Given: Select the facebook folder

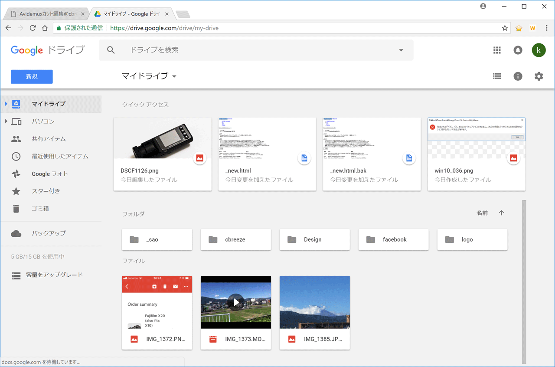Looking at the screenshot, I should 394,239.
